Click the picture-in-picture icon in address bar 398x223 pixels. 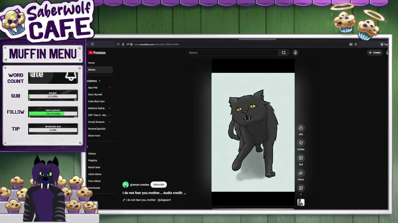(x=351, y=44)
